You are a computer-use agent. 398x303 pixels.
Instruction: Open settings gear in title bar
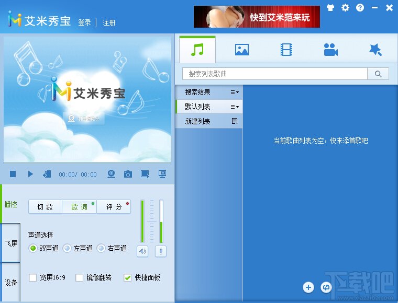(345, 8)
